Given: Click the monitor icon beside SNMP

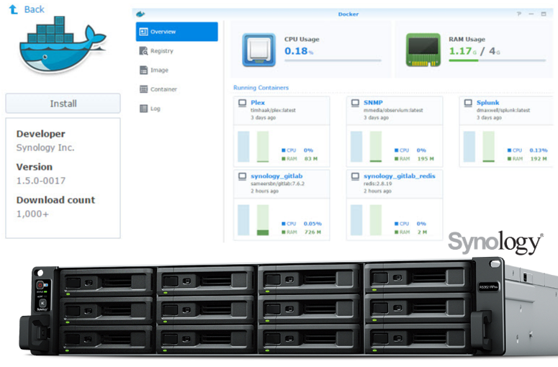Looking at the screenshot, I should (x=355, y=103).
